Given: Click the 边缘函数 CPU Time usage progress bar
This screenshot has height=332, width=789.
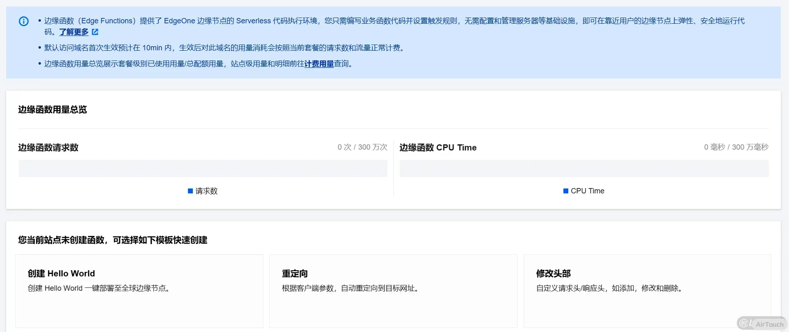Looking at the screenshot, I should pos(584,168).
